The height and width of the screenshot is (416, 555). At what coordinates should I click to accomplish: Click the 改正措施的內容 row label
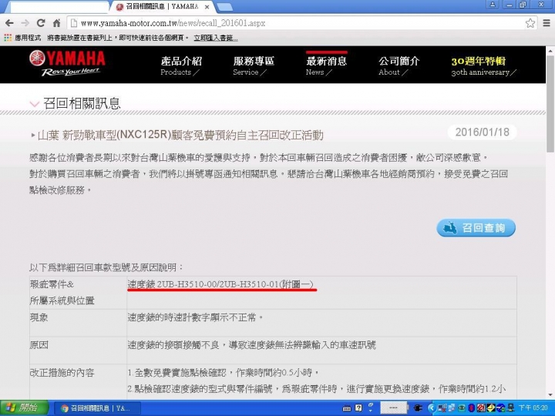coord(62,373)
